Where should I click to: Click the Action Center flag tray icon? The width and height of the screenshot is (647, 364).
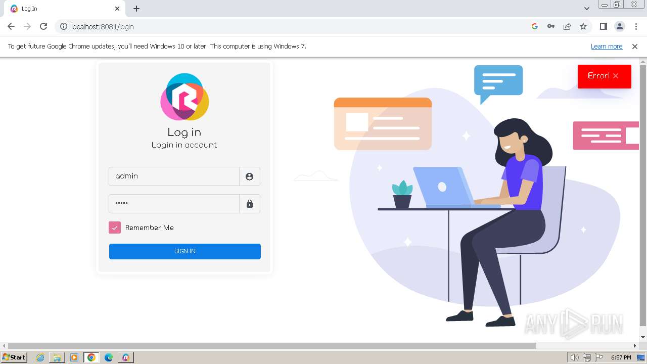point(599,357)
